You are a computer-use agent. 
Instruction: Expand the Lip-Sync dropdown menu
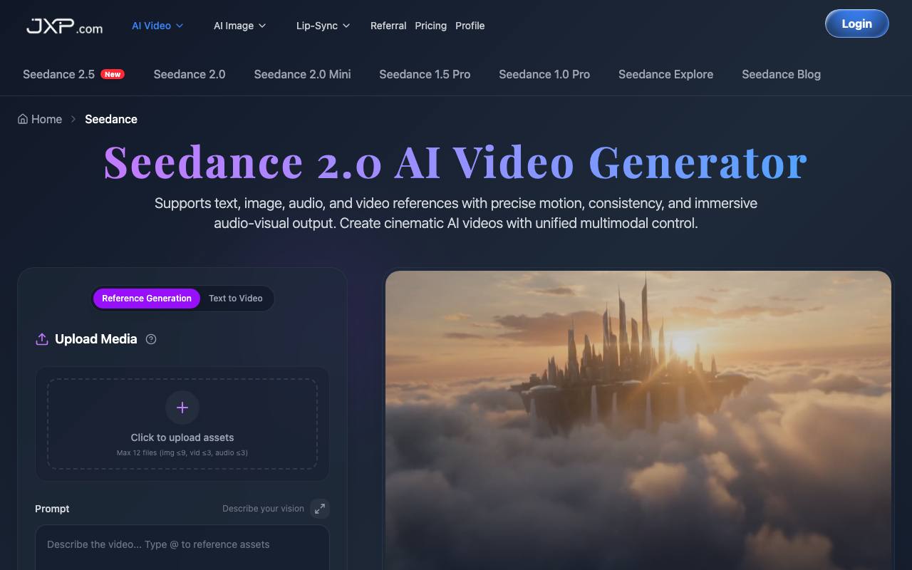point(323,26)
